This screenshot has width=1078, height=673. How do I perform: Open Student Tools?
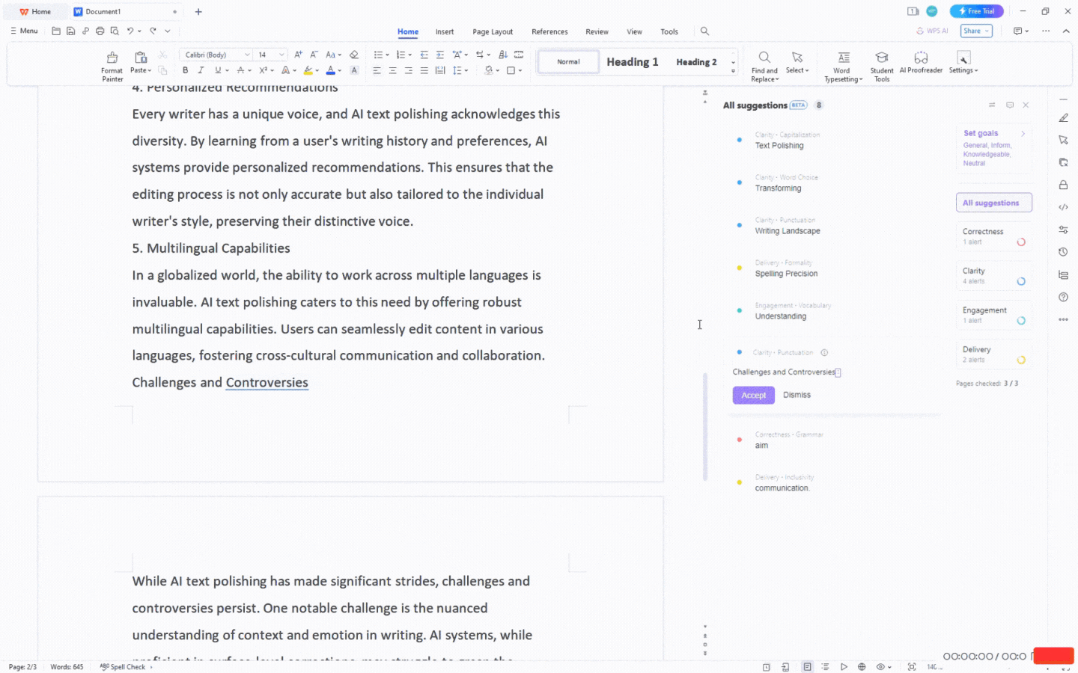pos(882,67)
